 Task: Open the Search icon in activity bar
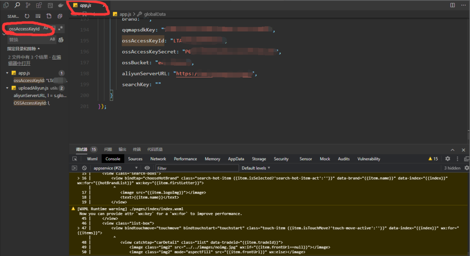17,5
